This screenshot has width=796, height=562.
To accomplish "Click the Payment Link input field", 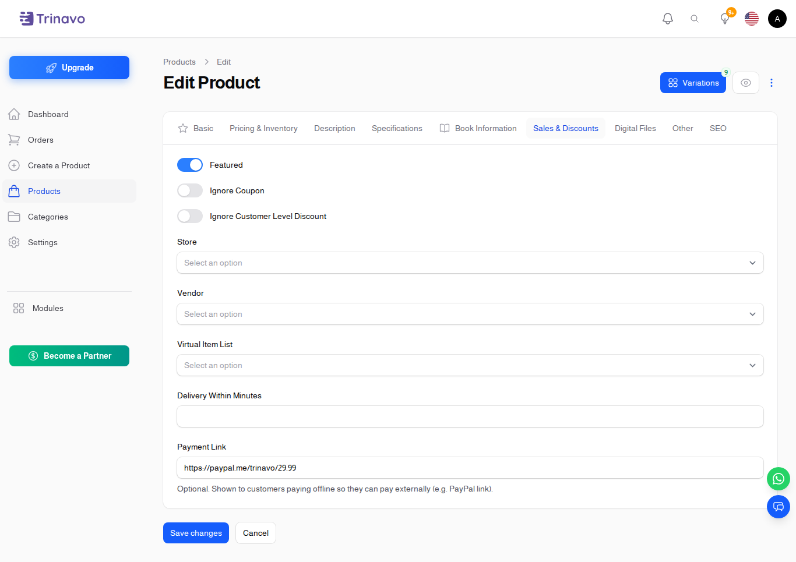I will [470, 468].
